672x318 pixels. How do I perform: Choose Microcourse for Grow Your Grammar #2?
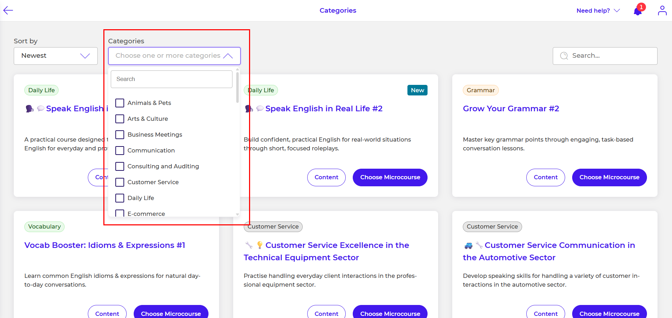[609, 177]
